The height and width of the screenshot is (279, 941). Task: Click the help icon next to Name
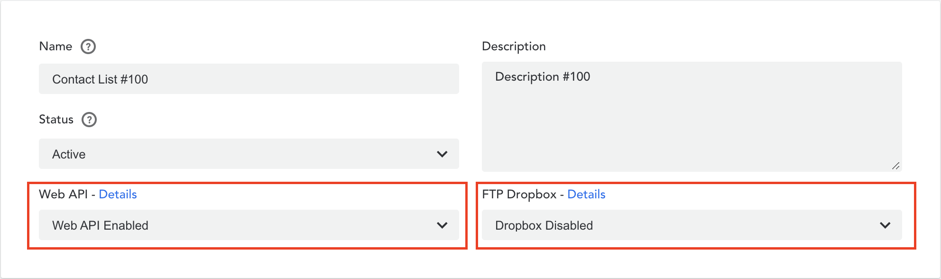point(88,46)
